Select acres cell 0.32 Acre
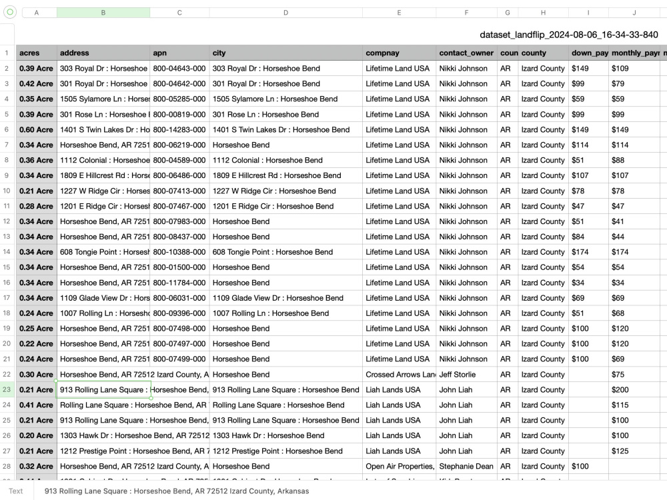667x500 pixels. [37, 467]
